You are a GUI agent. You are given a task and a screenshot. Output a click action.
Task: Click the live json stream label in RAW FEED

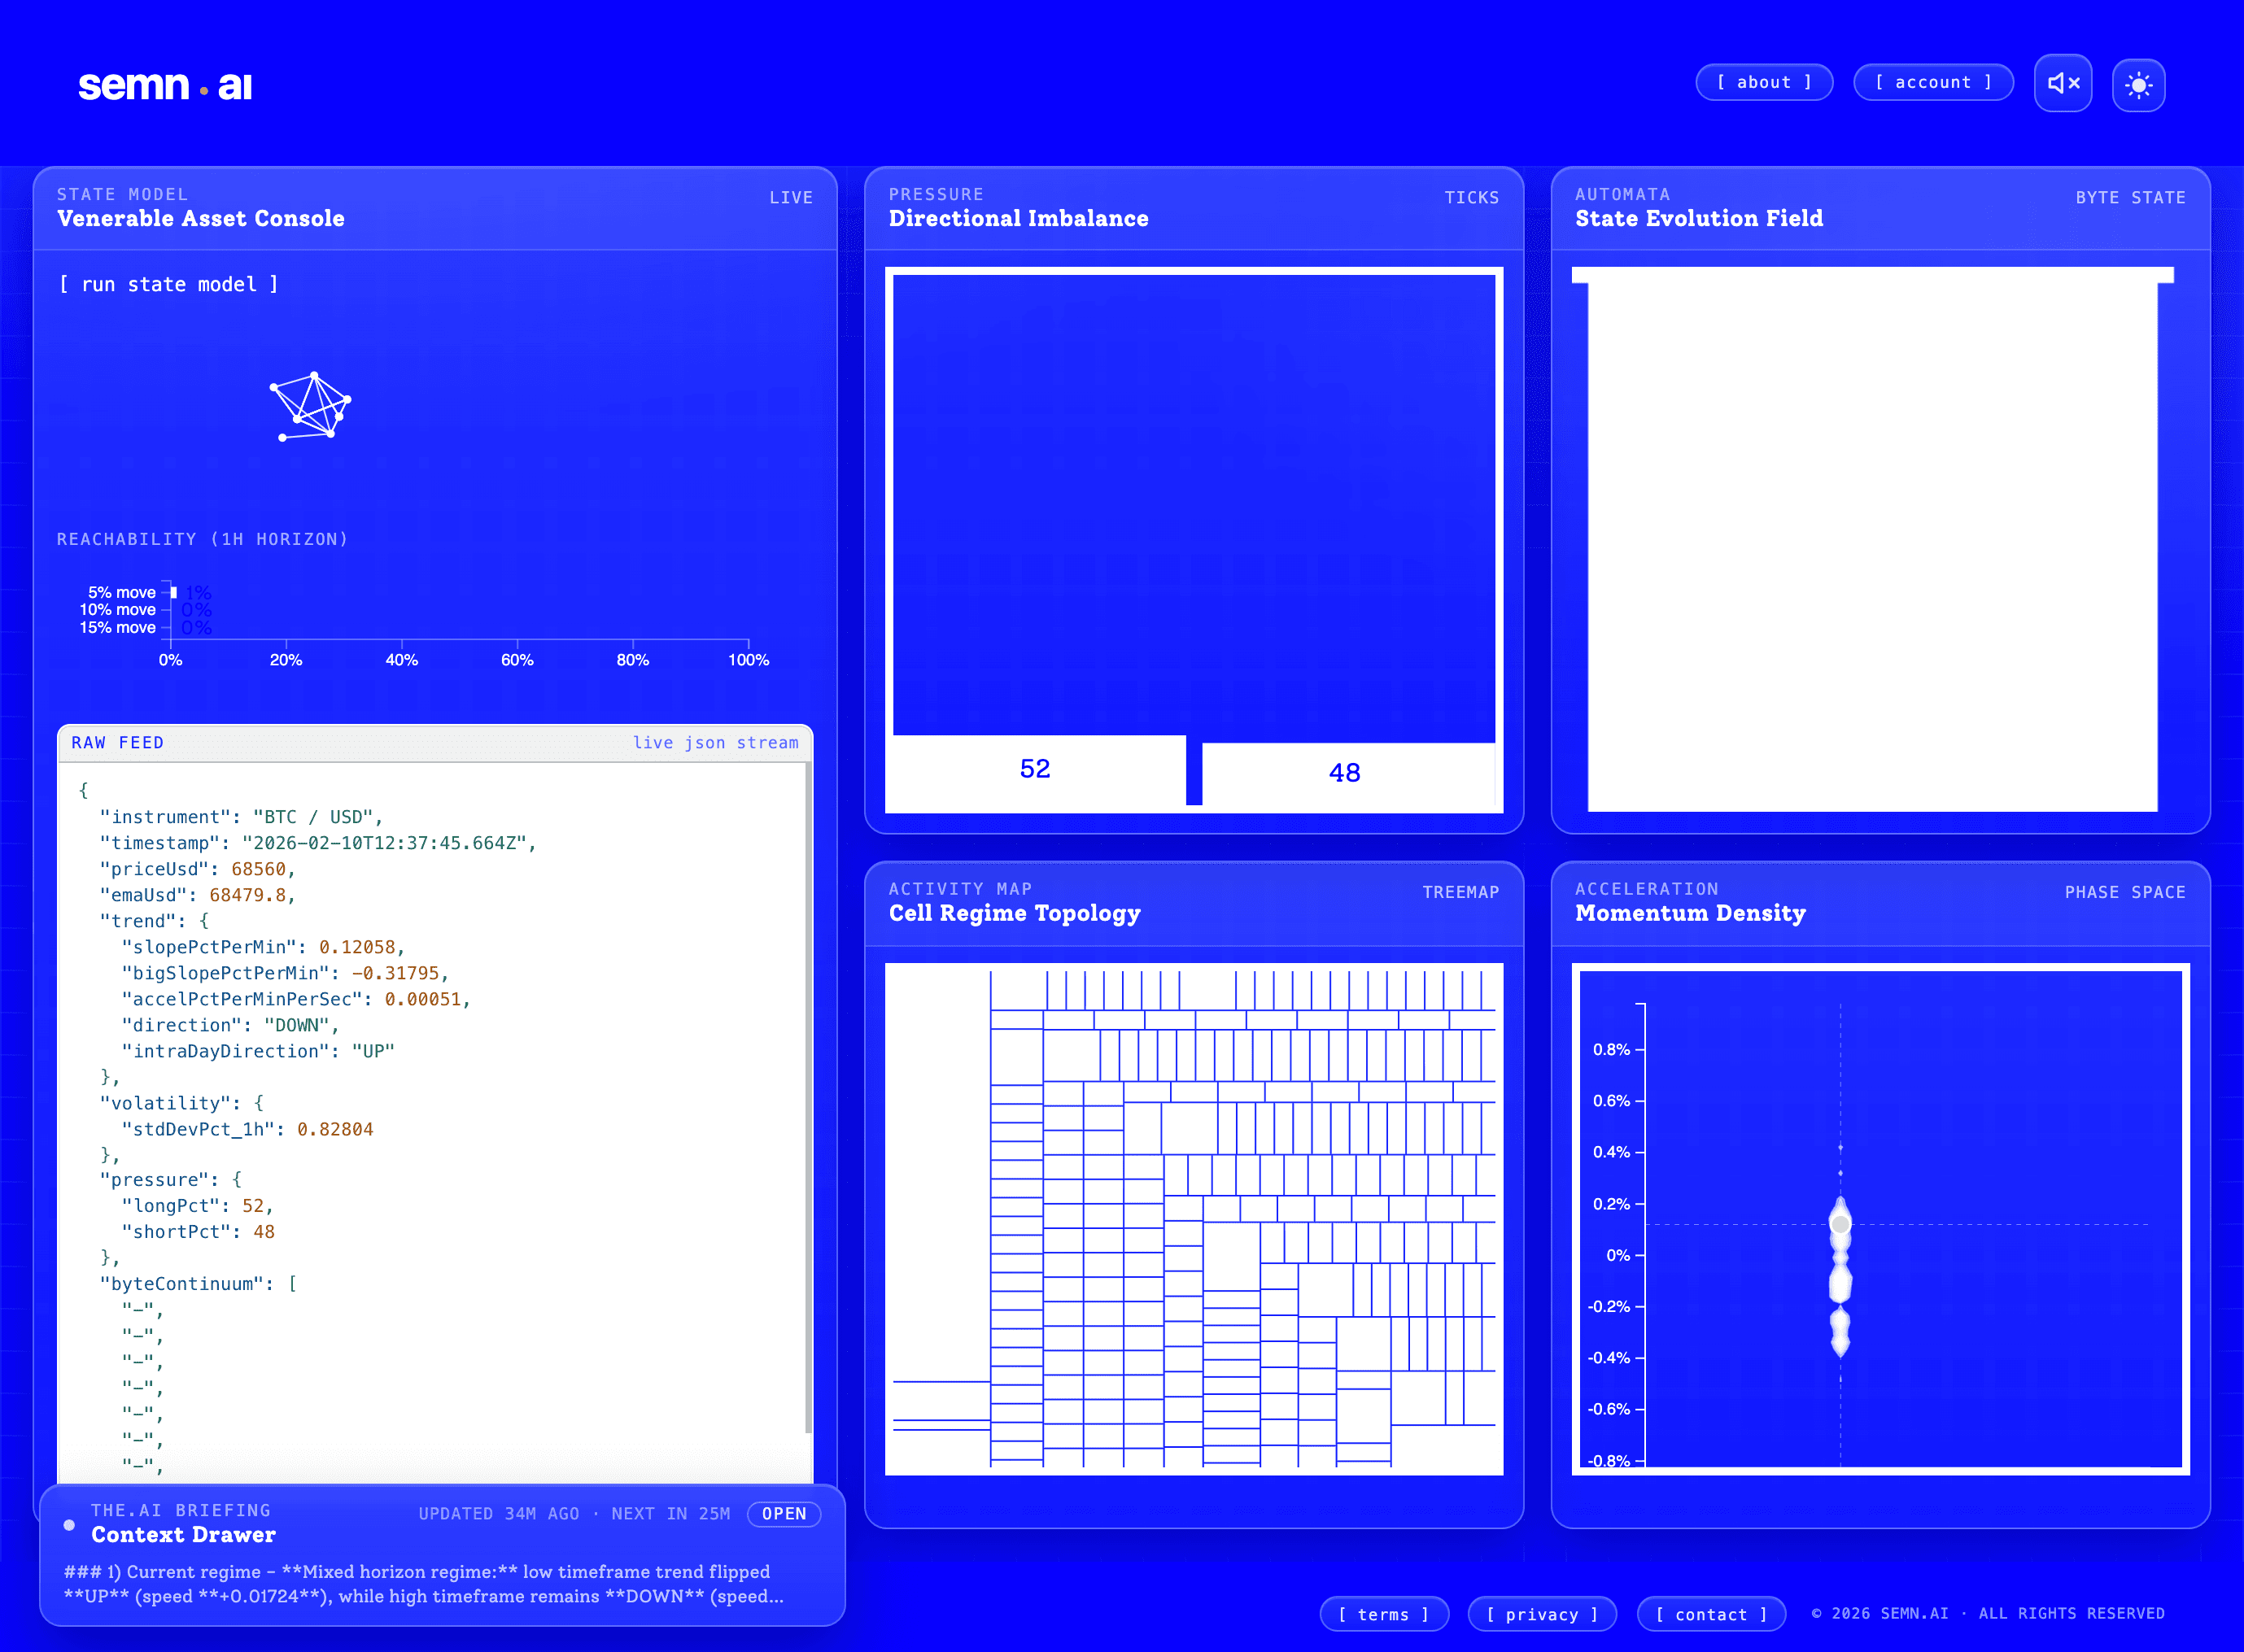(716, 742)
